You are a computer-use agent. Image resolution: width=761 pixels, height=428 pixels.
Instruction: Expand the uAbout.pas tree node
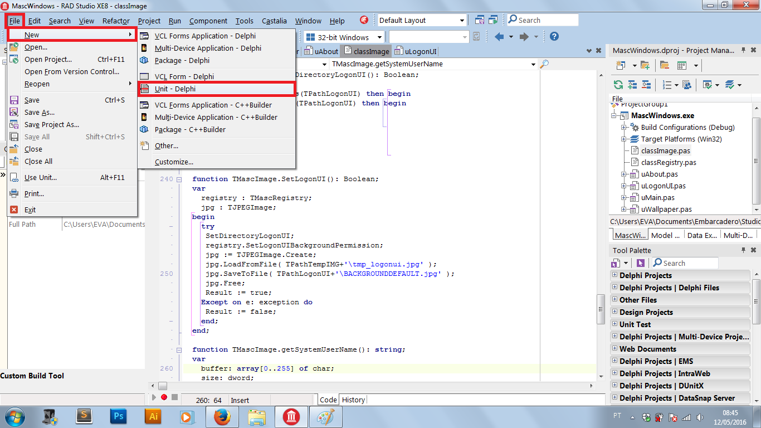coord(625,174)
